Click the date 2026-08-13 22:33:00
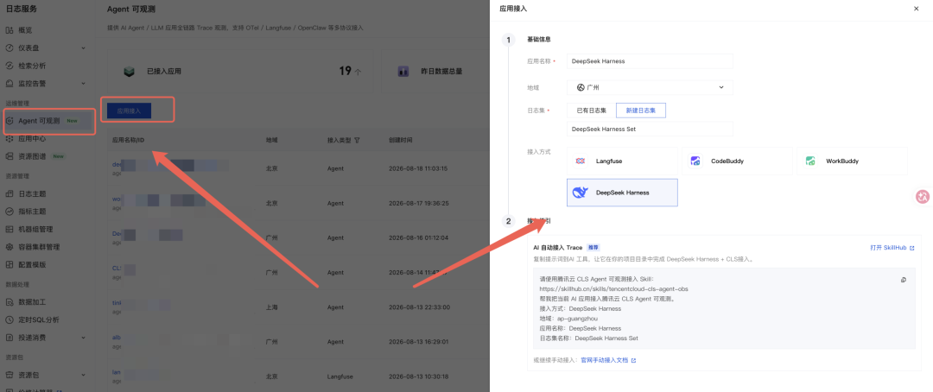The width and height of the screenshot is (933, 392). [418, 307]
